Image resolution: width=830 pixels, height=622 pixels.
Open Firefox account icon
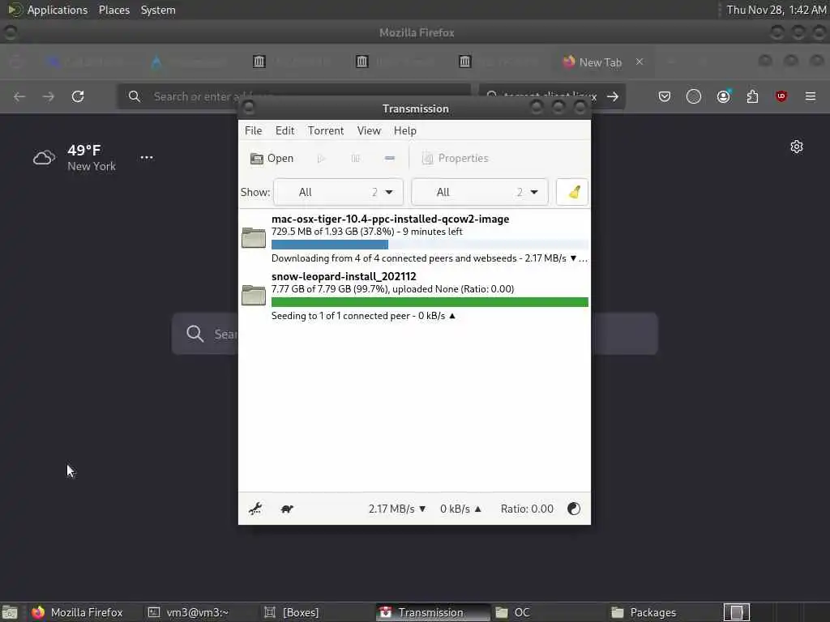pos(723,96)
